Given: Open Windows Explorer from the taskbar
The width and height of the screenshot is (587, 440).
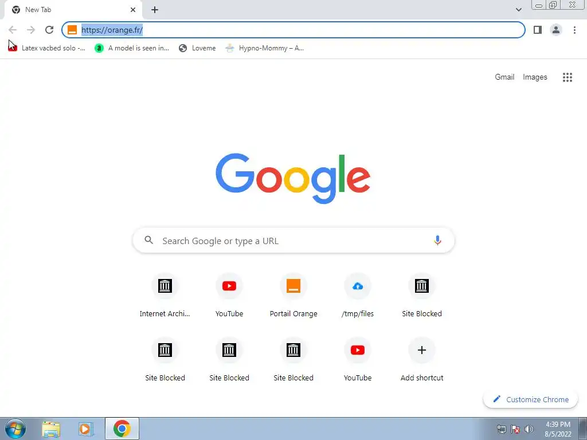Looking at the screenshot, I should [x=51, y=429].
